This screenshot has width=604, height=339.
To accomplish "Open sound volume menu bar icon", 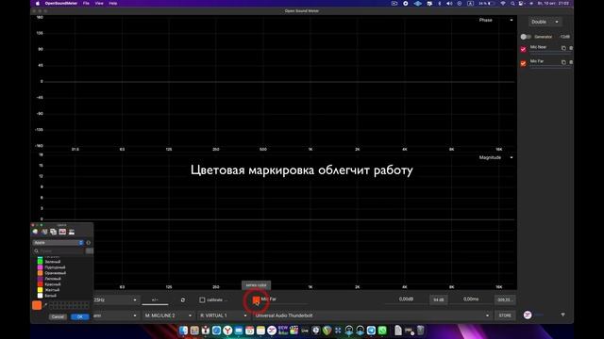I will [x=449, y=4].
